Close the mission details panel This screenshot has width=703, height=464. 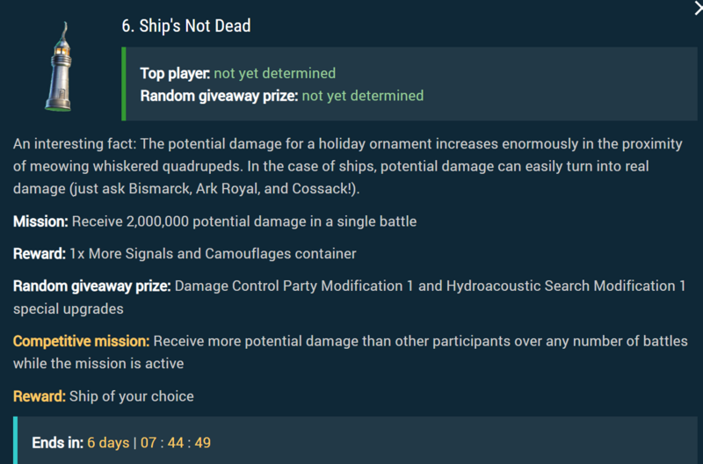696,7
